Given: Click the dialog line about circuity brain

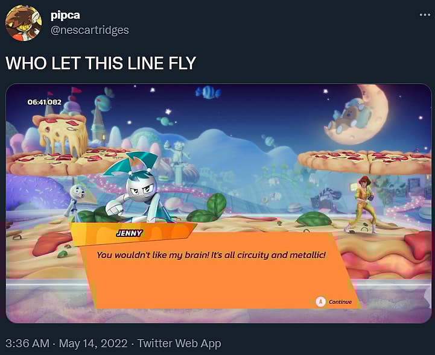Looking at the screenshot, I should point(211,256).
